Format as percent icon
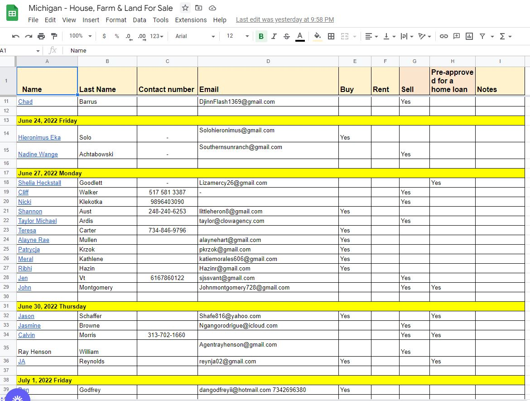This screenshot has width=530, height=401. tap(116, 36)
